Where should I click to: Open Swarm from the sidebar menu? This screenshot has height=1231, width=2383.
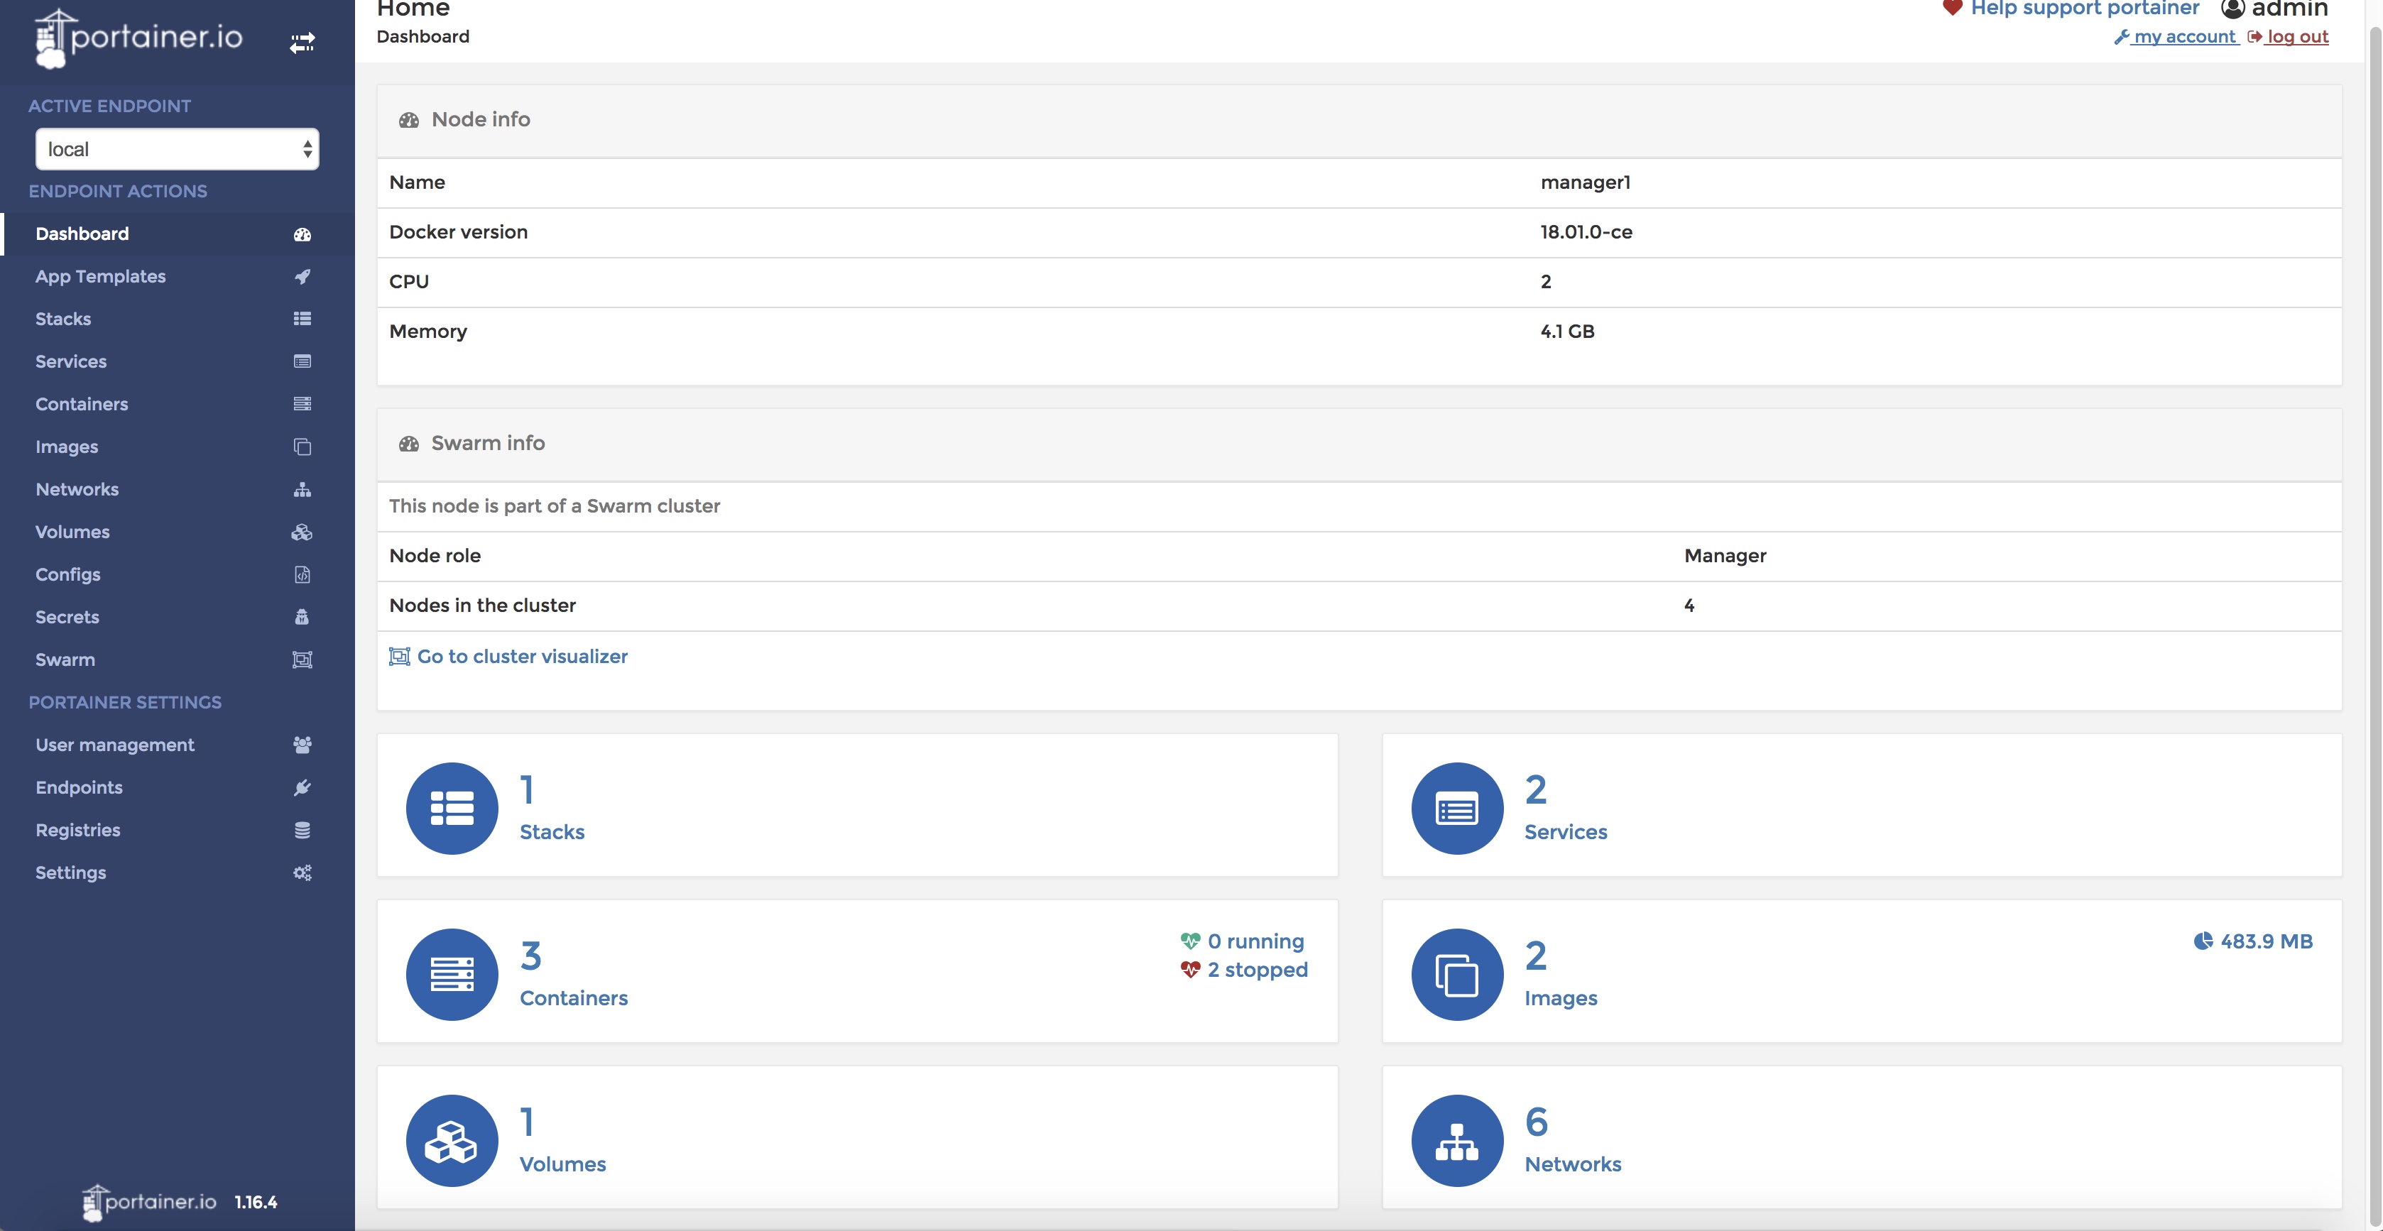[65, 660]
